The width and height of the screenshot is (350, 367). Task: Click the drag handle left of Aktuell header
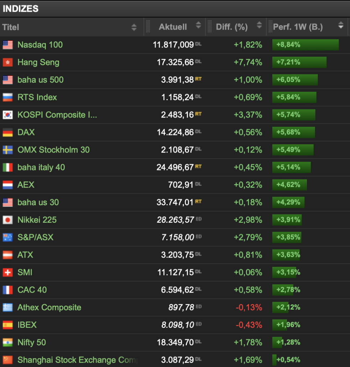[148, 26]
